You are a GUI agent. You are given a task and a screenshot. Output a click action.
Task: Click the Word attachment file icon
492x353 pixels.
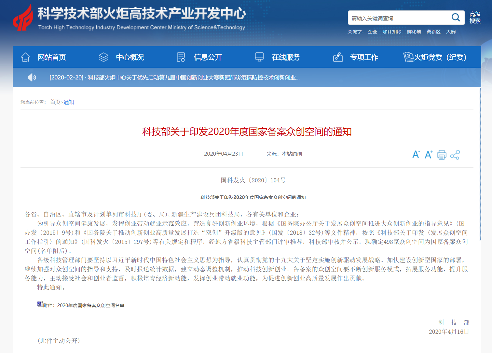[40, 304]
